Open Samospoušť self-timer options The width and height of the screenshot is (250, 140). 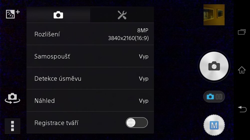pos(90,56)
